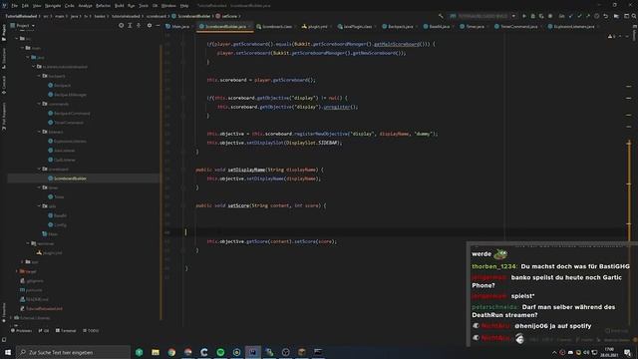The height and width of the screenshot is (359, 638).
Task: Open Spotify from taskbar
Action: 220,352
